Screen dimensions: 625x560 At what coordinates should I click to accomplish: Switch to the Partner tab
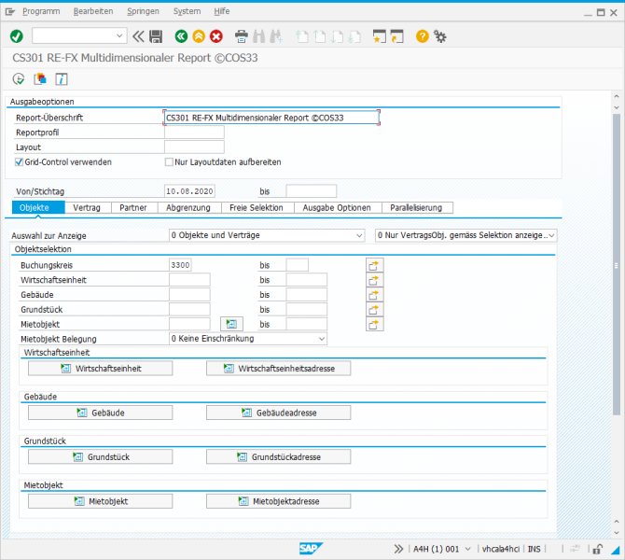pyautogui.click(x=133, y=208)
